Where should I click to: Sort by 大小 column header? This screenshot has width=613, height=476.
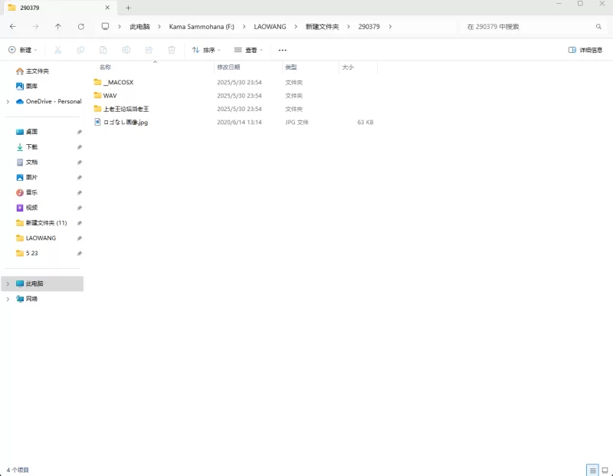click(348, 67)
